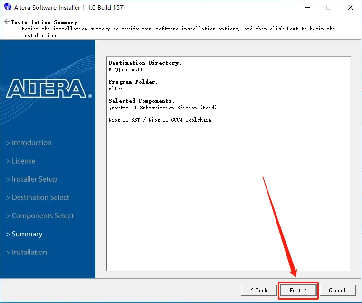The width and height of the screenshot is (362, 303).
Task: Cancel the Altera installation
Action: tap(337, 290)
